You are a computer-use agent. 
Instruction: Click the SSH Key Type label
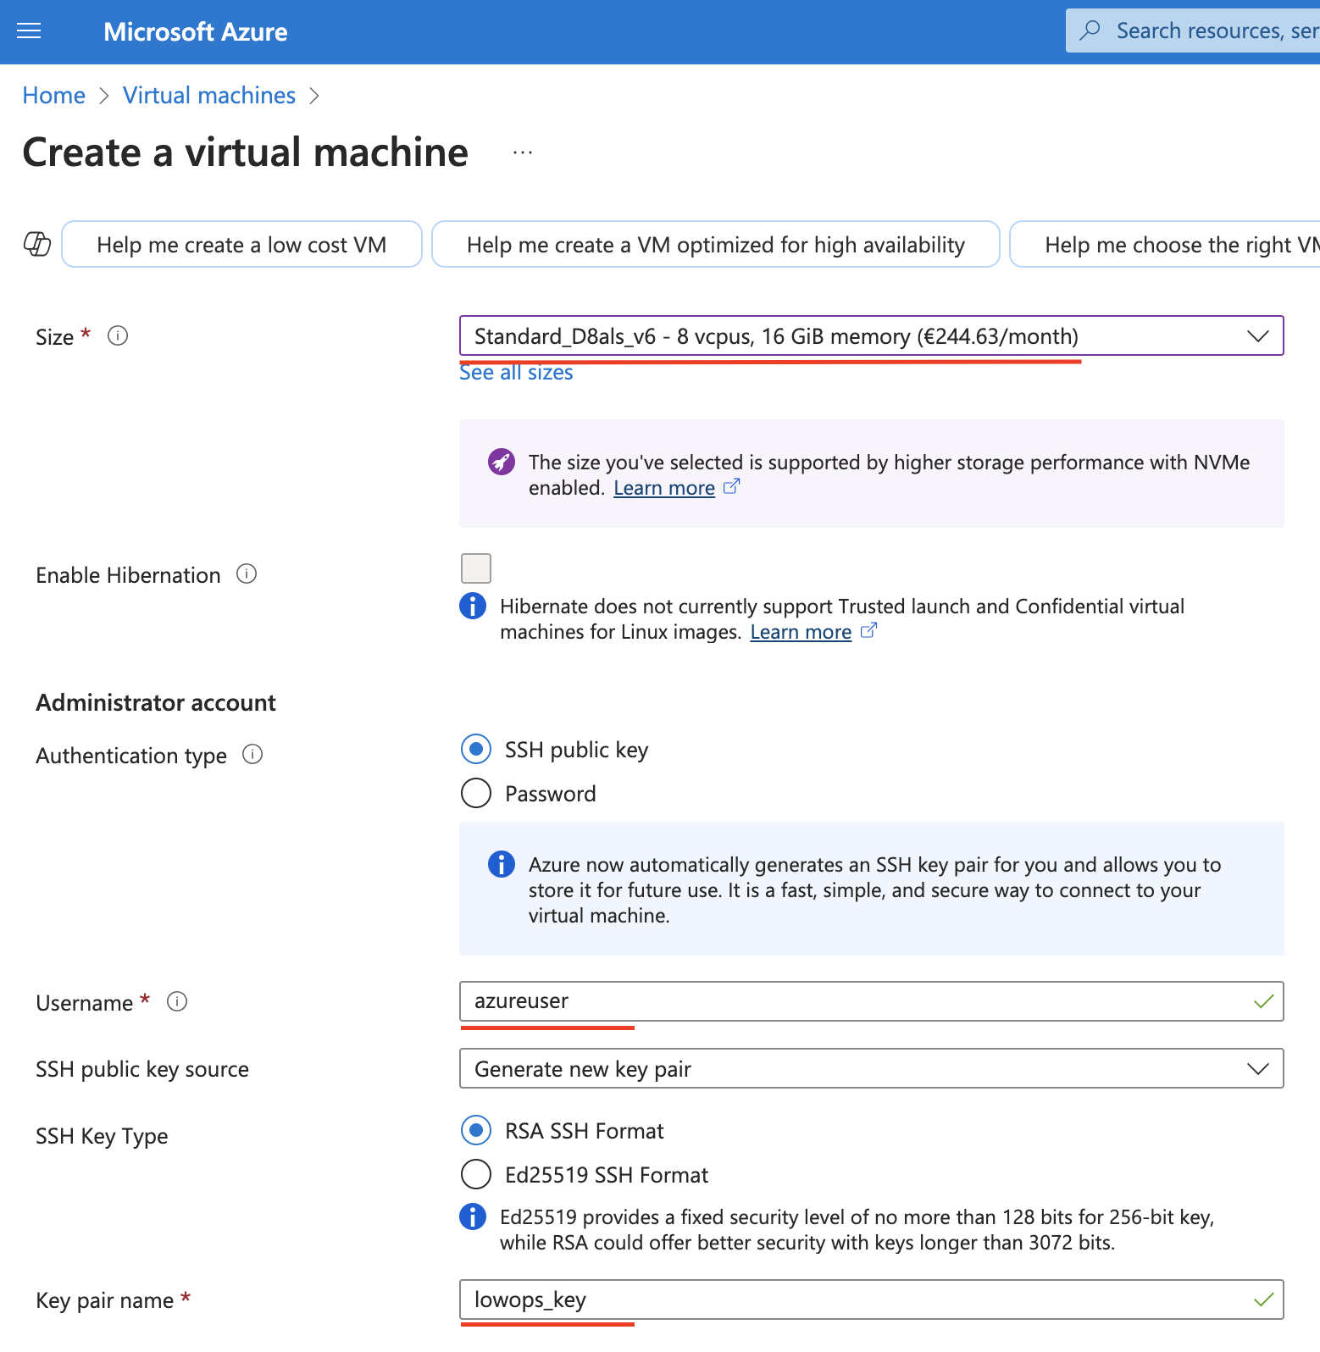[x=102, y=1136]
